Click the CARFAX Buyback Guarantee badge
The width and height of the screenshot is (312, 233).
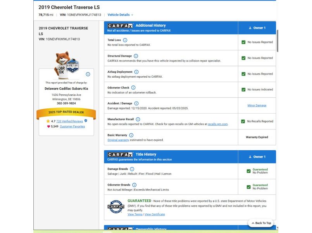tap(116, 207)
